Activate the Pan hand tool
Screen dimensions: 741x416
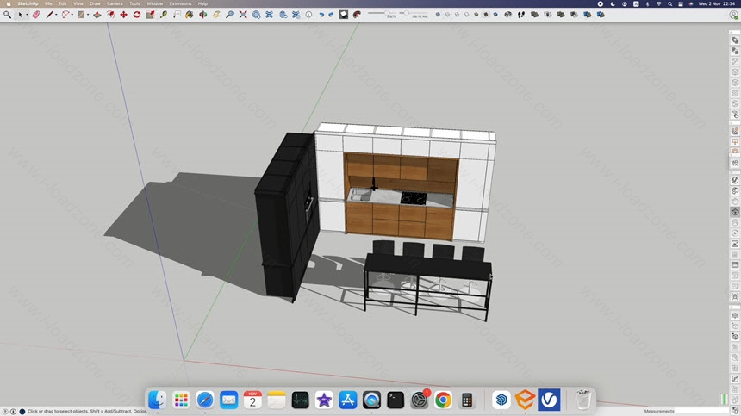point(216,15)
